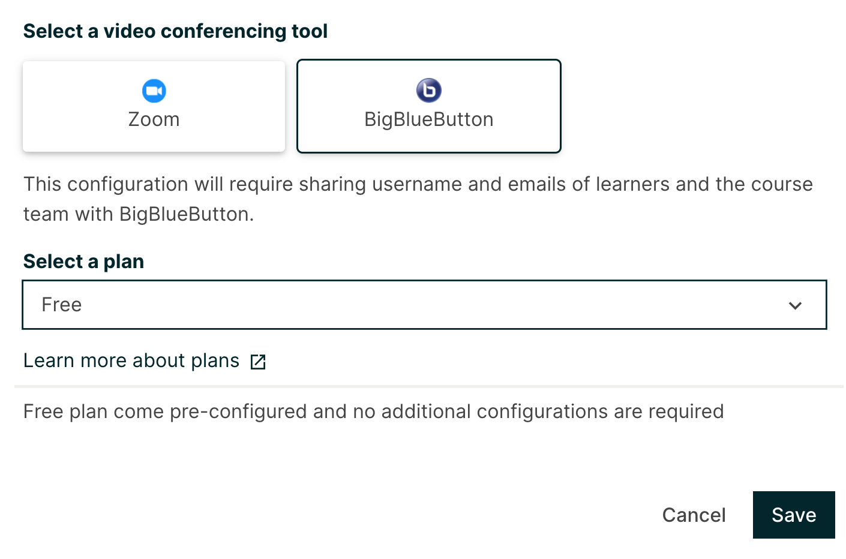The width and height of the screenshot is (846, 559).
Task: Click the "Zoom" text label
Action: [154, 119]
